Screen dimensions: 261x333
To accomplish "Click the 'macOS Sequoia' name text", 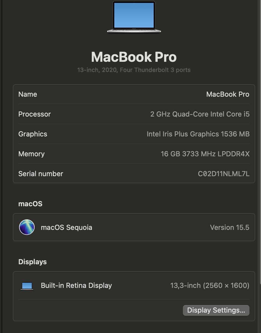I will click(66, 227).
